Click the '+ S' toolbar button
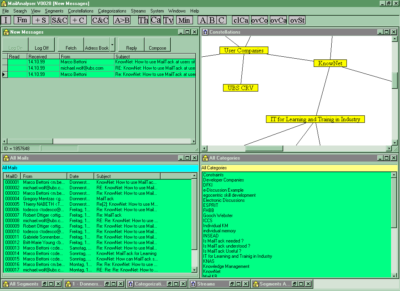The height and width of the screenshot is (291, 400). pyautogui.click(x=41, y=20)
